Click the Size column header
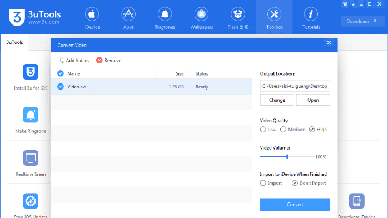Viewport: 388px width, 218px height. (180, 74)
